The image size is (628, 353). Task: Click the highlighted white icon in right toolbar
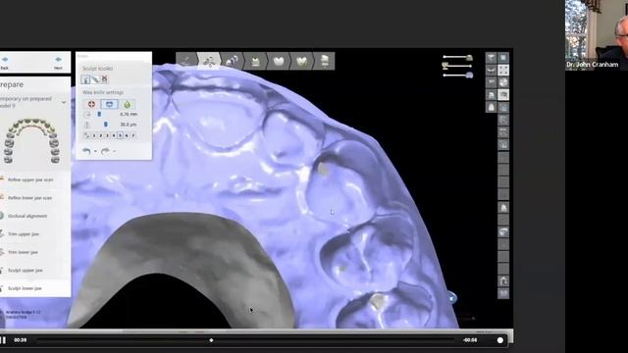503,94
